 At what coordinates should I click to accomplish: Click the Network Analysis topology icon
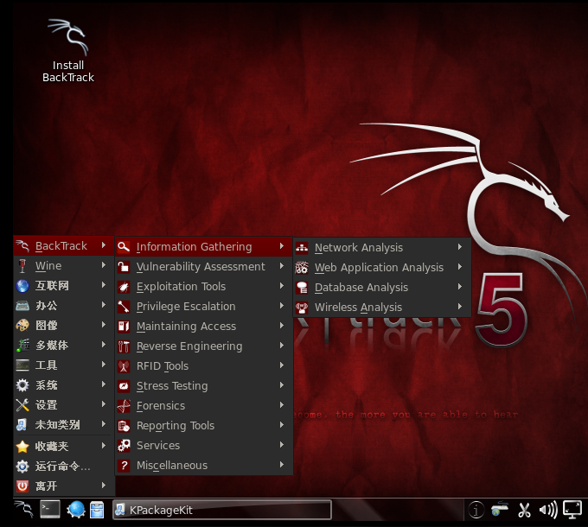(x=302, y=248)
